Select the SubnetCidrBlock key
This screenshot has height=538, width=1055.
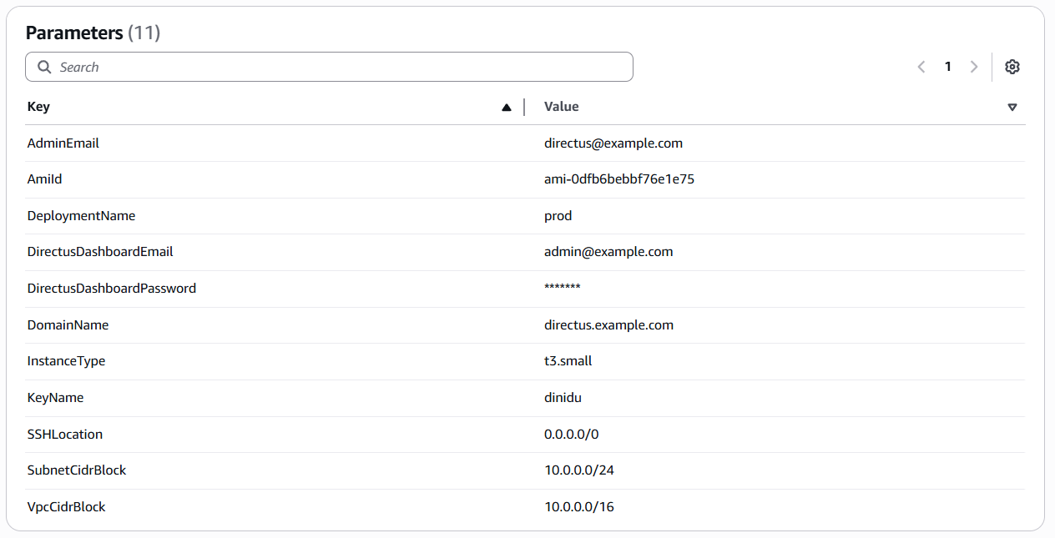tap(77, 470)
